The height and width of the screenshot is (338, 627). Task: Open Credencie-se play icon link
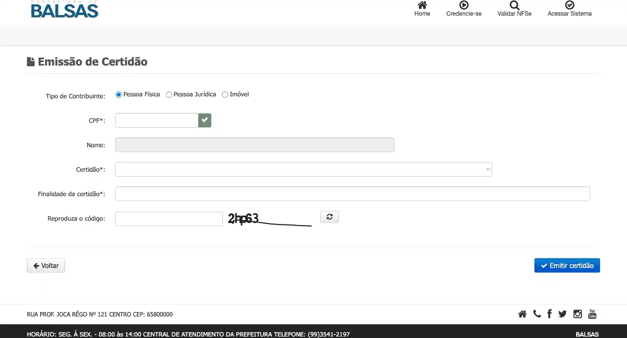pyautogui.click(x=463, y=5)
